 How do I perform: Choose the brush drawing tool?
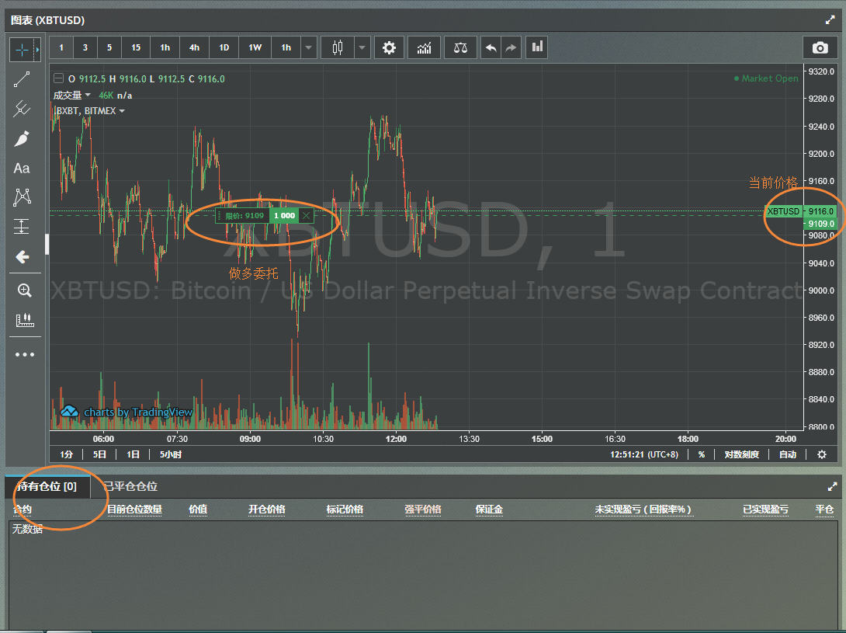(x=22, y=139)
